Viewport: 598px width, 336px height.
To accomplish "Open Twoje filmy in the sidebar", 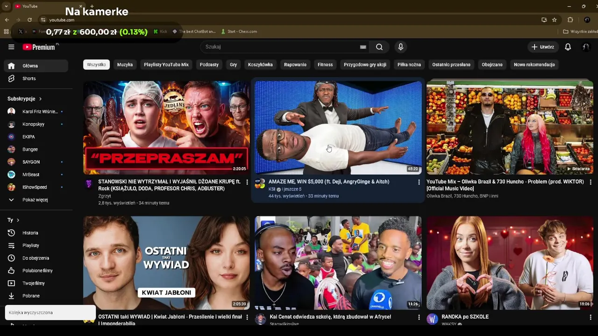I will click(x=36, y=283).
